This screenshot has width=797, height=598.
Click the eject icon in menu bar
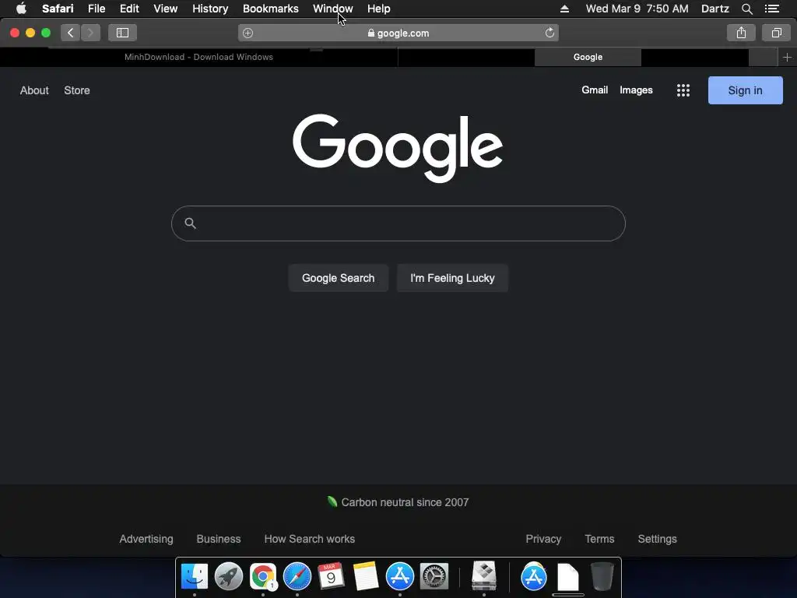(564, 9)
